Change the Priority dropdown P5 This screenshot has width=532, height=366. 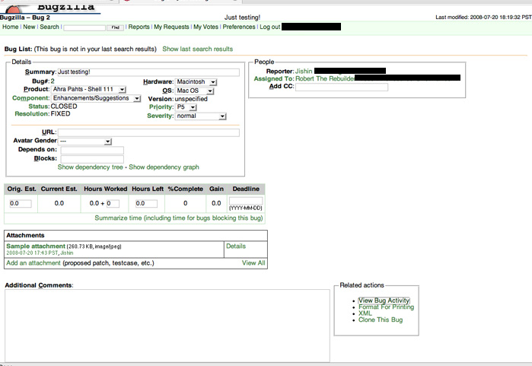tap(186, 107)
